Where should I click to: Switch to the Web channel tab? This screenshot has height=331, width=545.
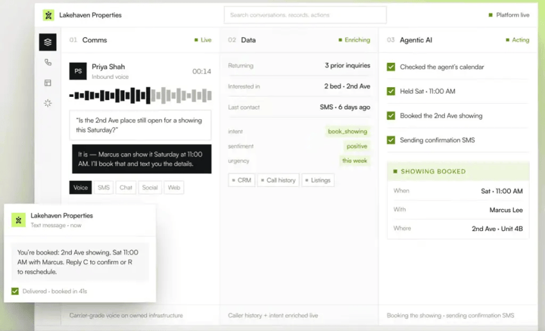pos(174,187)
